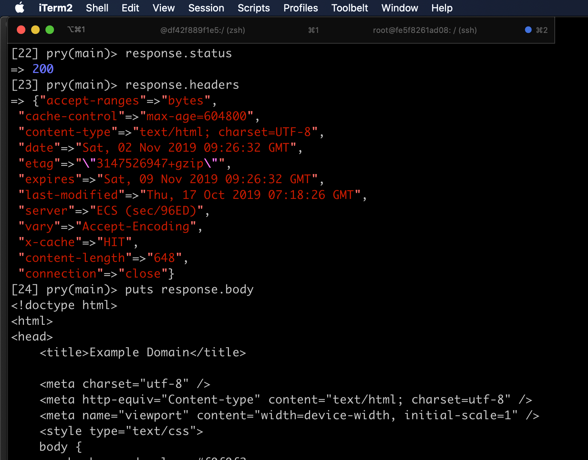Click the "expires" header key
Viewport: 588px width, 460px height.
(x=50, y=179)
